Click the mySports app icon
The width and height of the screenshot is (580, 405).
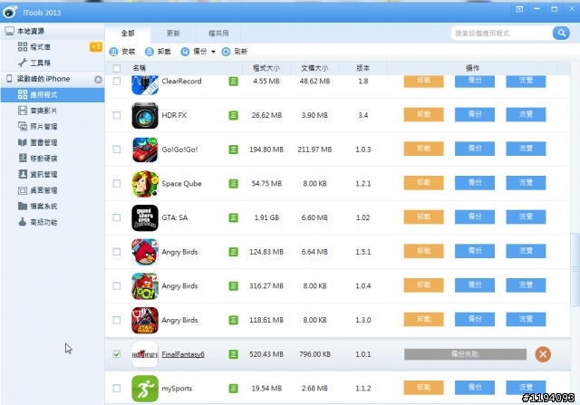click(x=145, y=389)
